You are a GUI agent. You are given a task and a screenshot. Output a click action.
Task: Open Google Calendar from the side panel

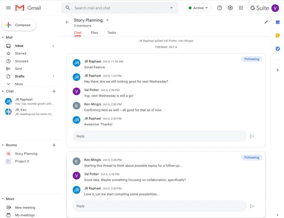pos(278,22)
